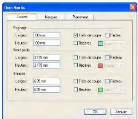Switch to the Coupes tab
The width and height of the screenshot is (138, 119).
point(22,17)
